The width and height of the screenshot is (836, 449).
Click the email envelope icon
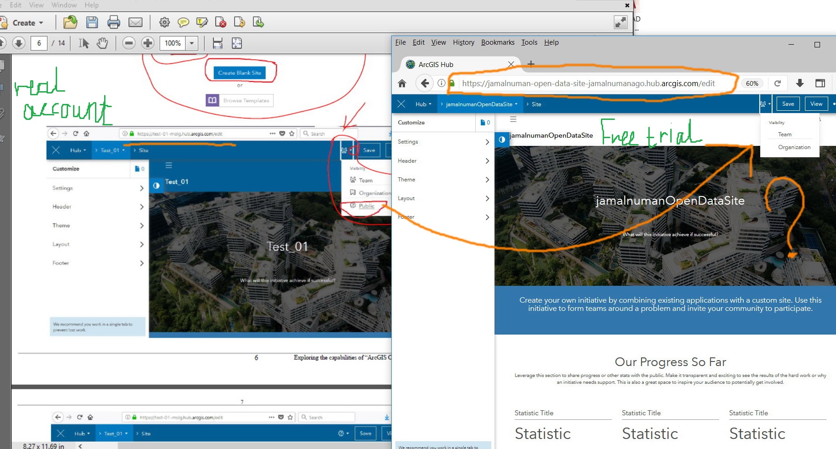coord(136,22)
